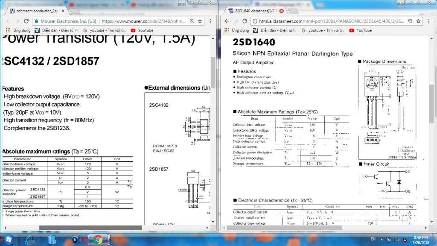Click the mouser.co.il address bar URL

point(143,21)
